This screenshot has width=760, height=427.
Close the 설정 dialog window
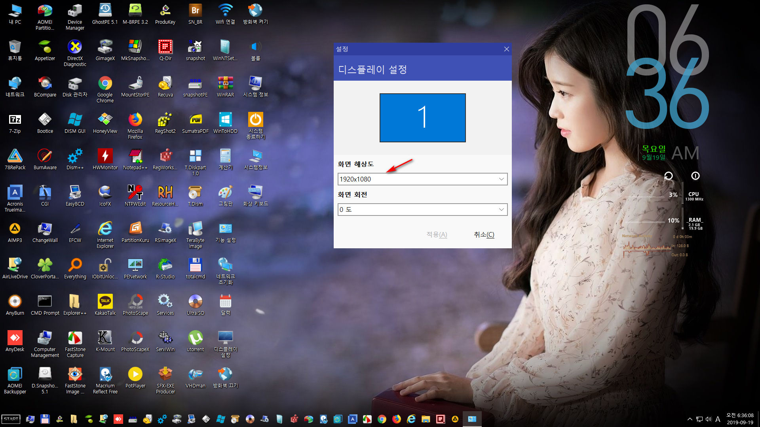click(506, 49)
